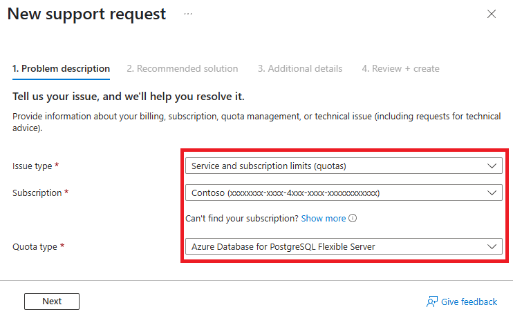Click the Issue type field label
Screen dimensions: 513x316
(32, 166)
